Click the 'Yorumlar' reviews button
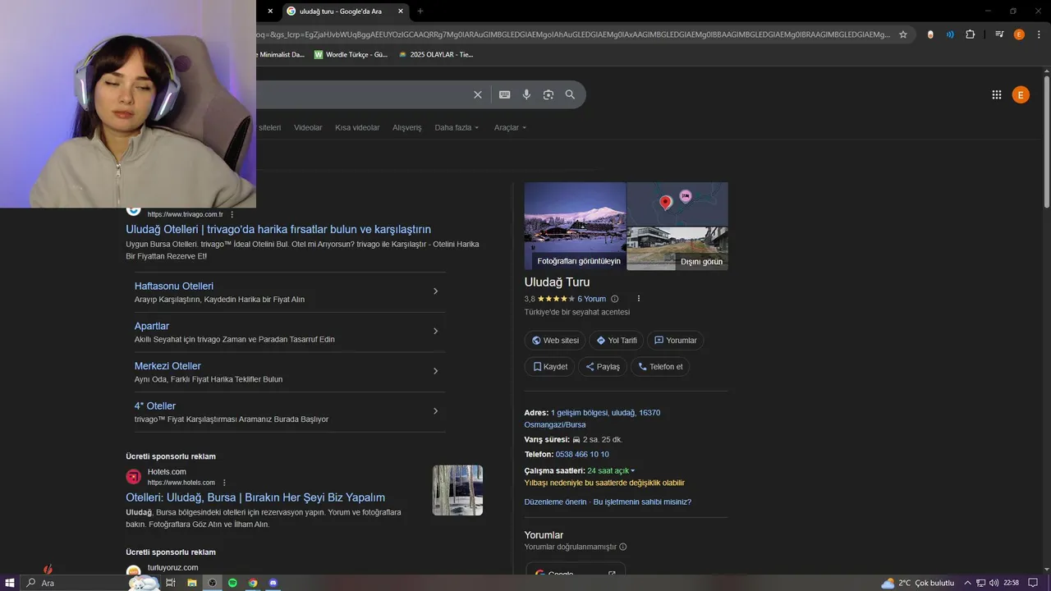This screenshot has height=591, width=1051. [675, 341]
